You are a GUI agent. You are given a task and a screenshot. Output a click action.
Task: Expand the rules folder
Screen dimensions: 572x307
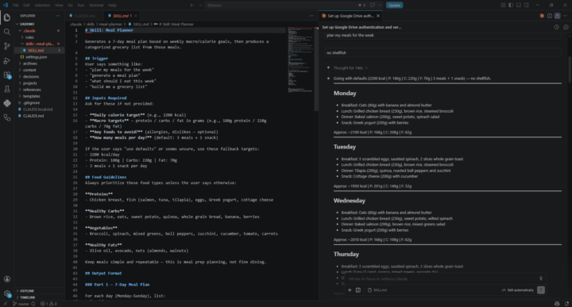coord(40,37)
